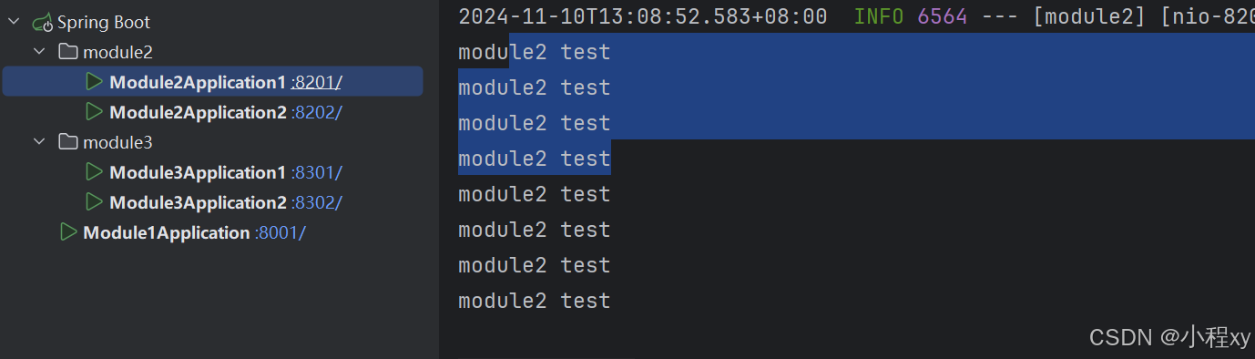Click run icon beside Module2Application2
1255x359 pixels.
tap(94, 112)
